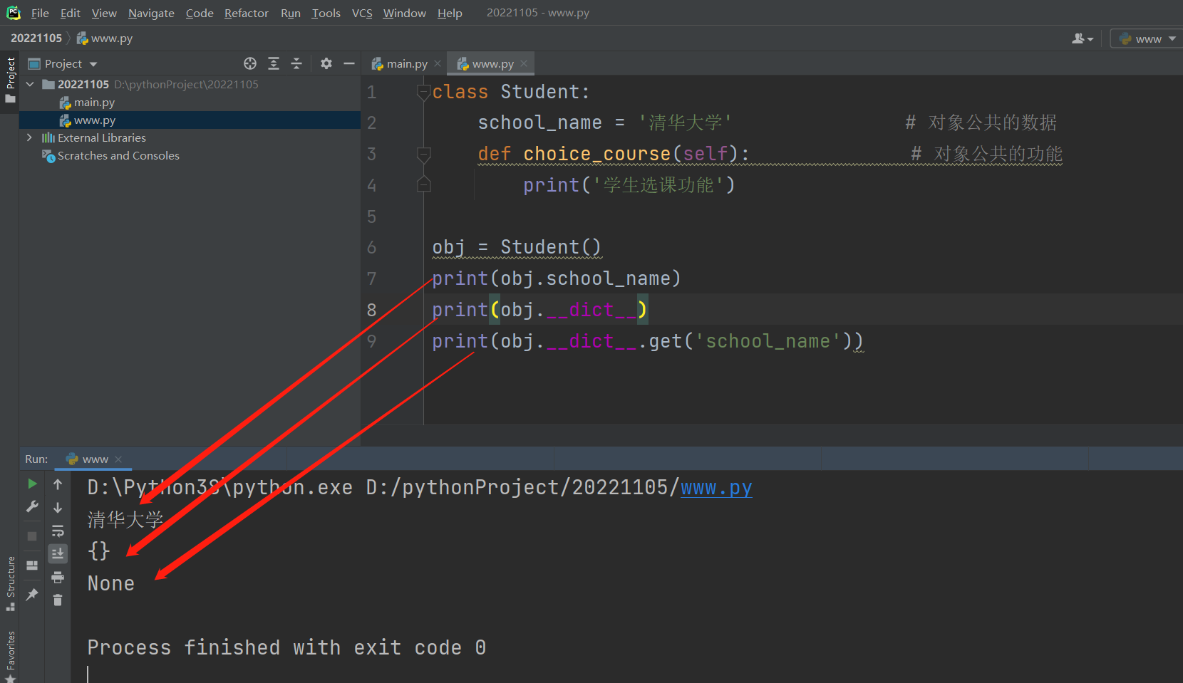Click the stop process icon
This screenshot has width=1183, height=683.
point(32,536)
